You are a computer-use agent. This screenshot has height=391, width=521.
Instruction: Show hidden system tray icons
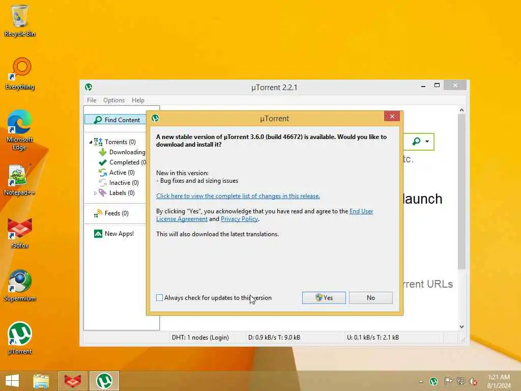[421, 381]
